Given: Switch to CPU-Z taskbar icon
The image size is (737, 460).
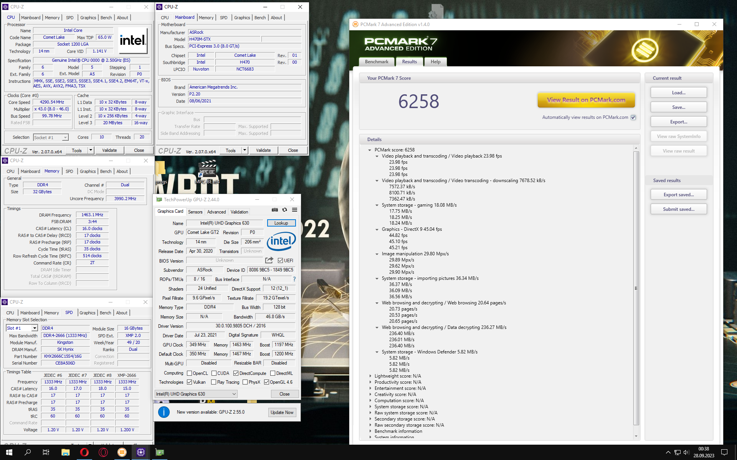Looking at the screenshot, I should (x=141, y=452).
